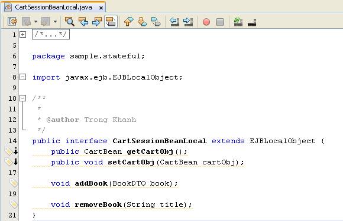Click line number 17 in the gutter

(x=12, y=173)
